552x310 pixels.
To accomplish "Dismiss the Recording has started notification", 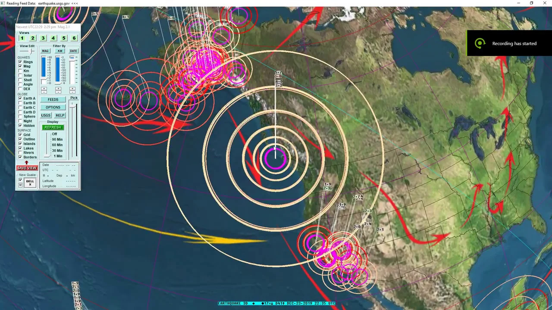I will tap(509, 43).
